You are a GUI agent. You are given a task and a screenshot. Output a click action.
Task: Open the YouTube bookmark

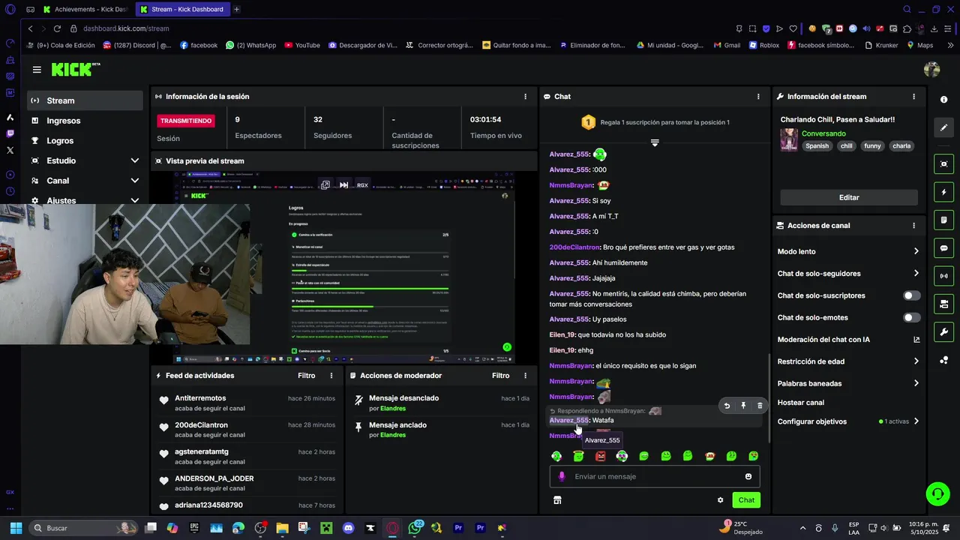302,45
